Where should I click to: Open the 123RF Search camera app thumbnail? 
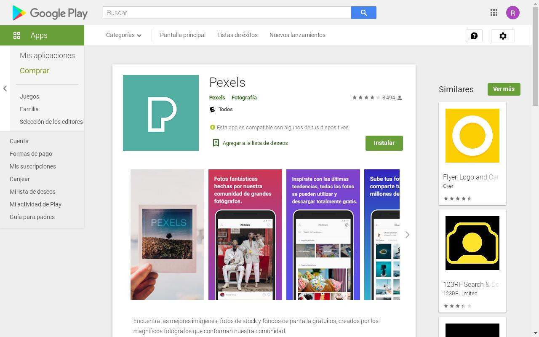click(x=472, y=243)
